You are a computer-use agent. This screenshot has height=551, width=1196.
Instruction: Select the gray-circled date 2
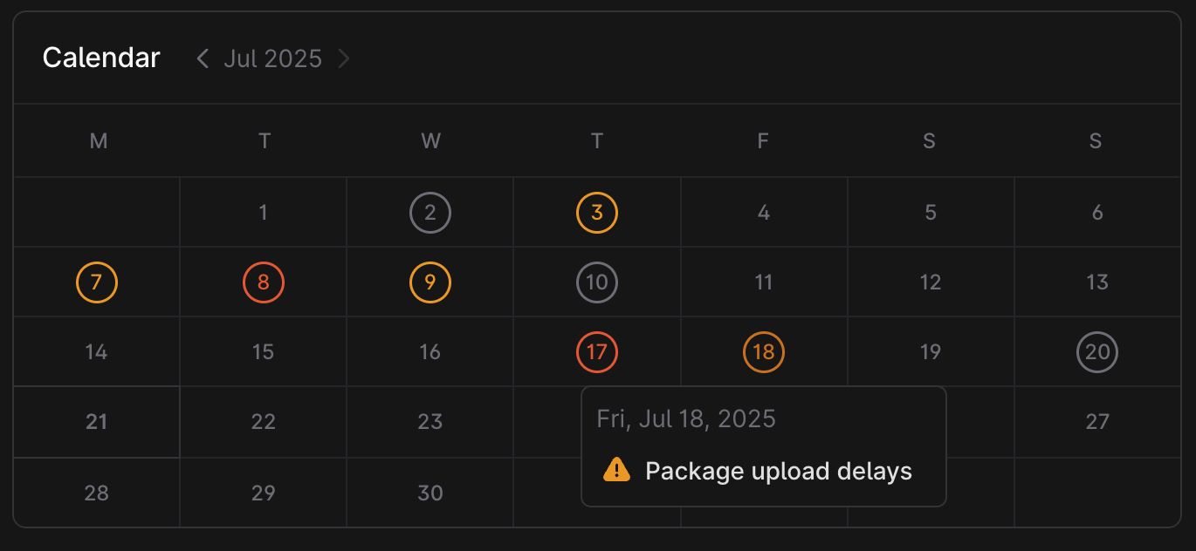[430, 213]
